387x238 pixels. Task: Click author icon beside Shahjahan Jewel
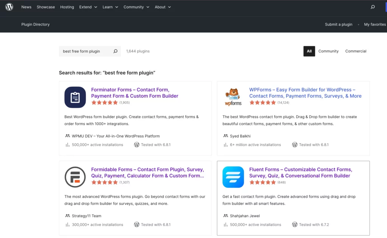coord(225,216)
